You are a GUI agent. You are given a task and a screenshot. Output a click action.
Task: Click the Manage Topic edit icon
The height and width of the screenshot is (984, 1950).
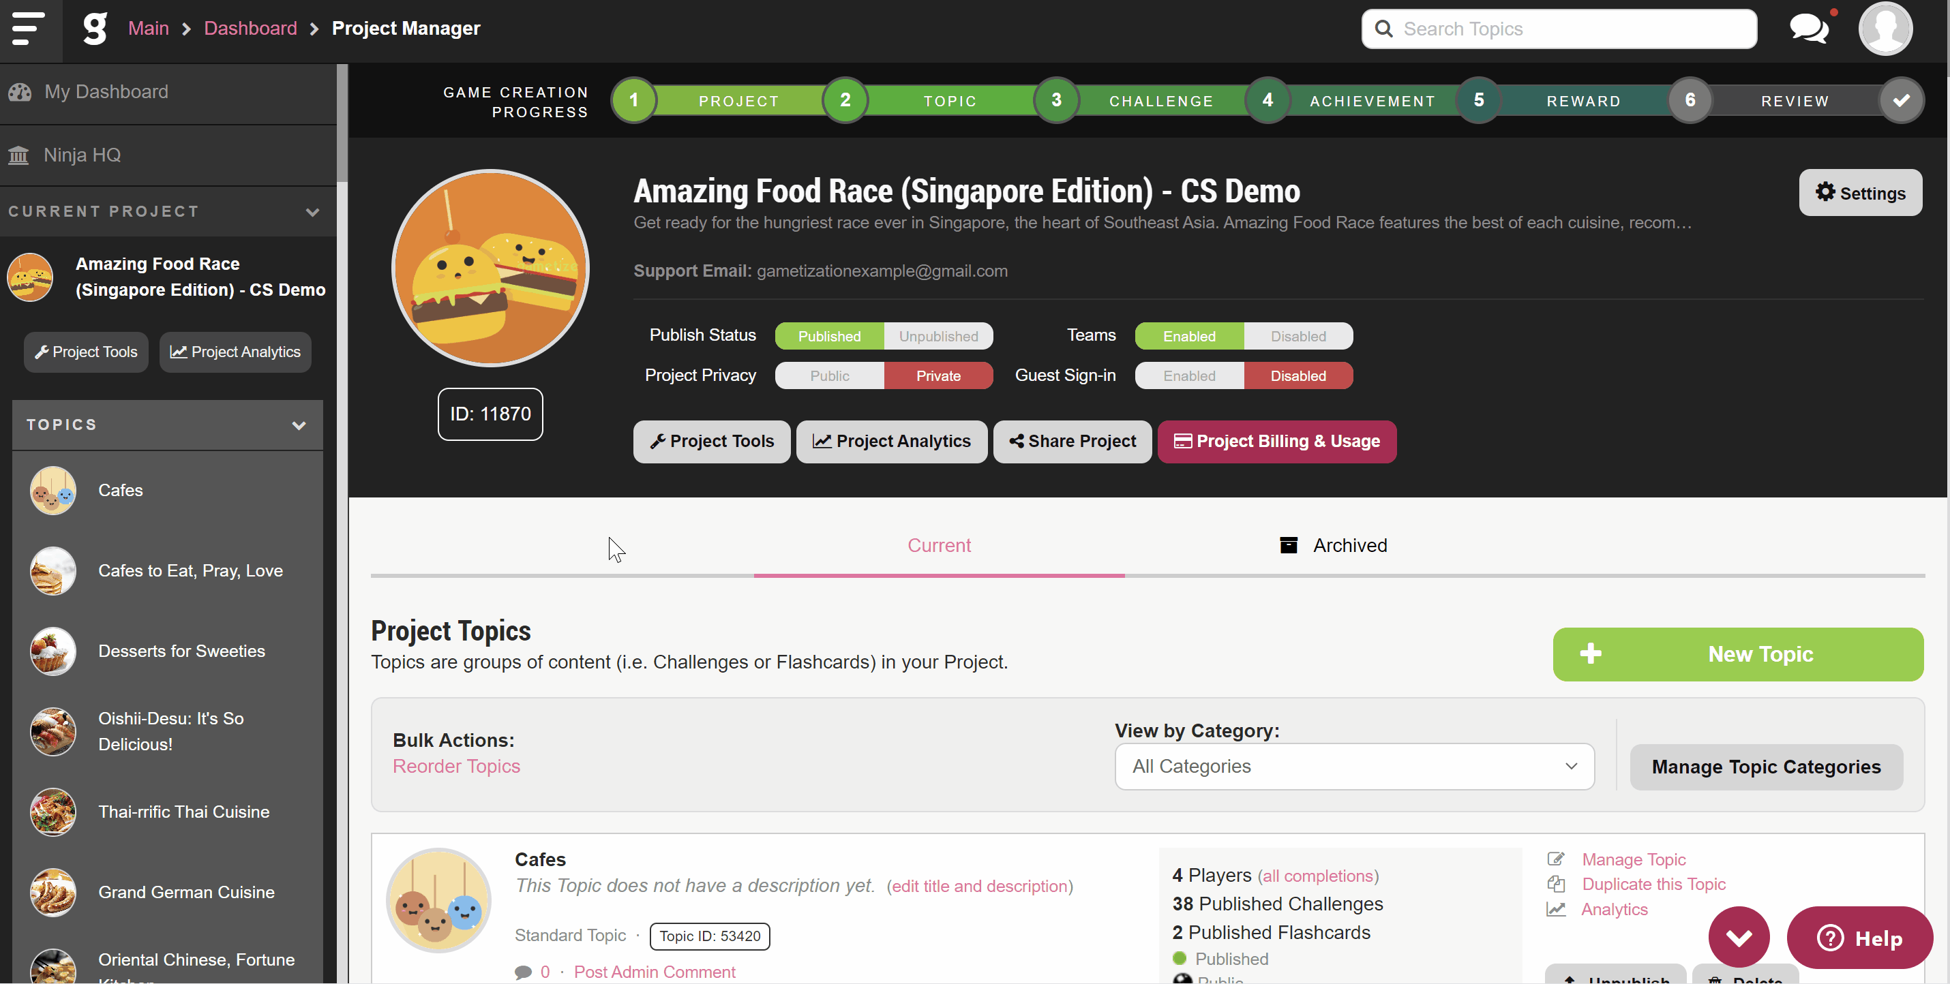(1556, 859)
